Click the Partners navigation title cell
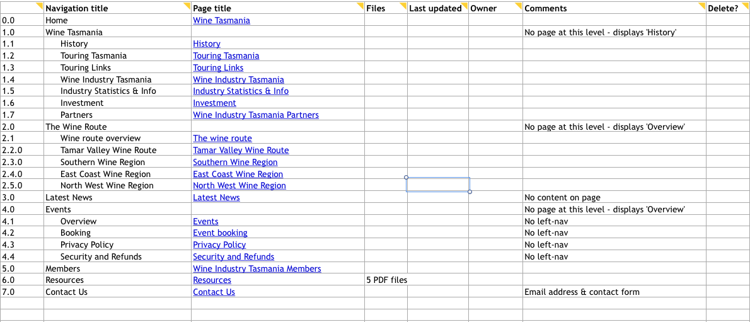Viewport: 750px width, 322px height. 118,115
